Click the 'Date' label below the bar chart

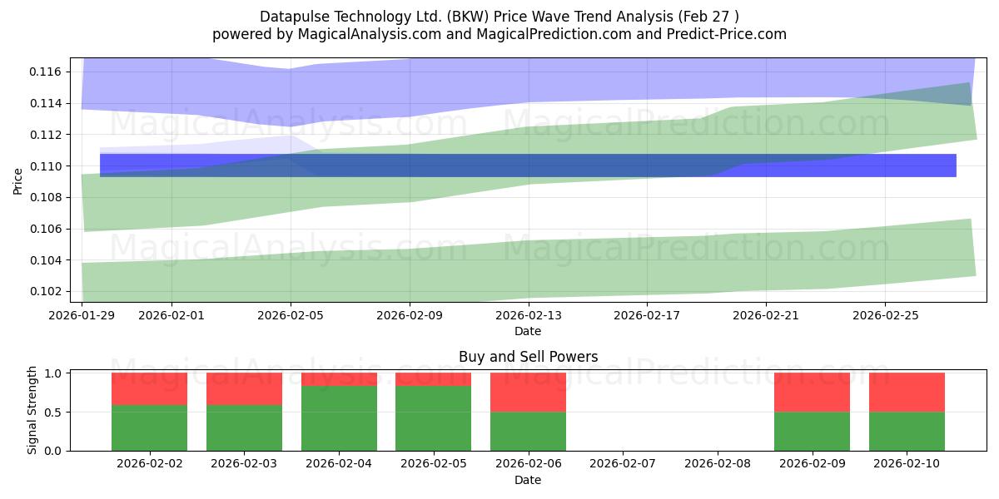pos(528,480)
